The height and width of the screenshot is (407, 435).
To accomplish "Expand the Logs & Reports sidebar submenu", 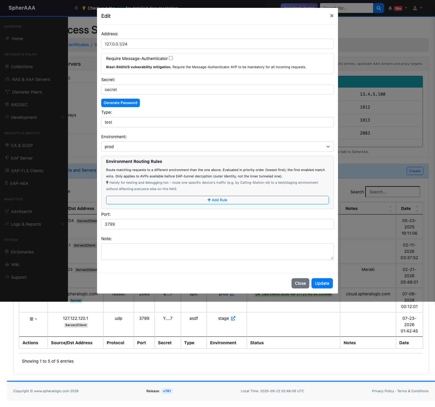I will tap(63, 224).
